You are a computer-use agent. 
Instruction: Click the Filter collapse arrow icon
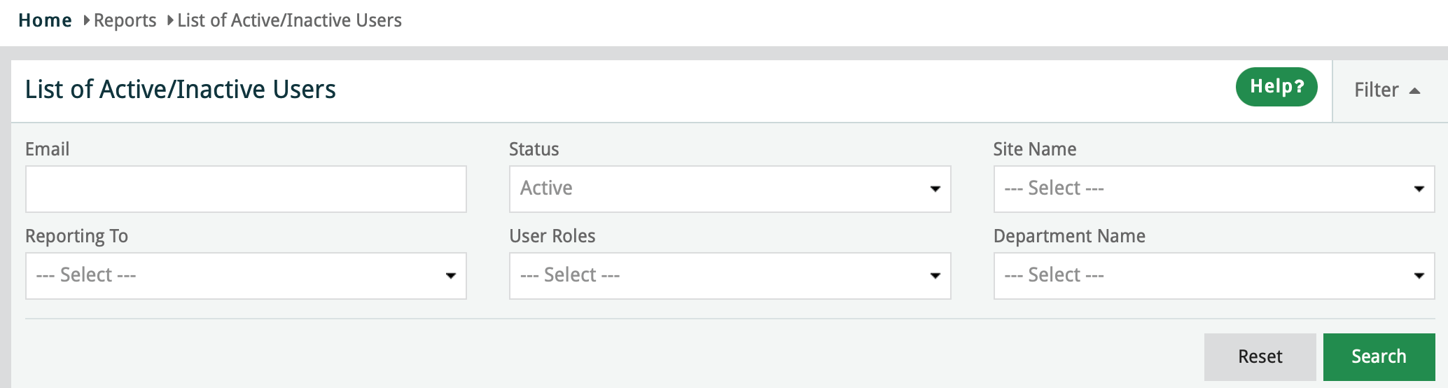coord(1414,91)
